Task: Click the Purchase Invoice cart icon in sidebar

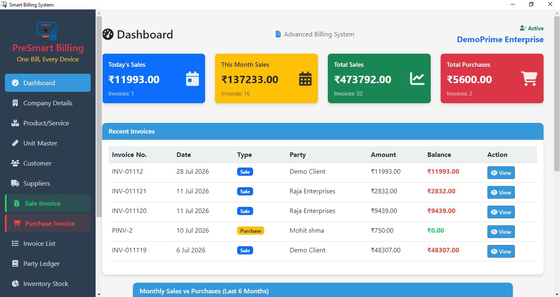Action: point(17,223)
